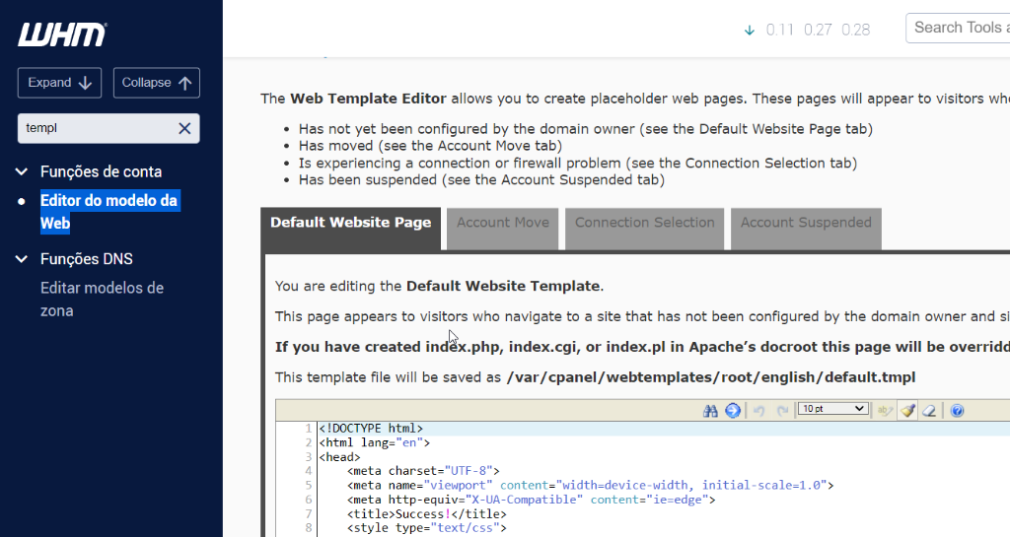Toggle syntax highlight brush icon
This screenshot has width=1010, height=537.
(x=908, y=410)
